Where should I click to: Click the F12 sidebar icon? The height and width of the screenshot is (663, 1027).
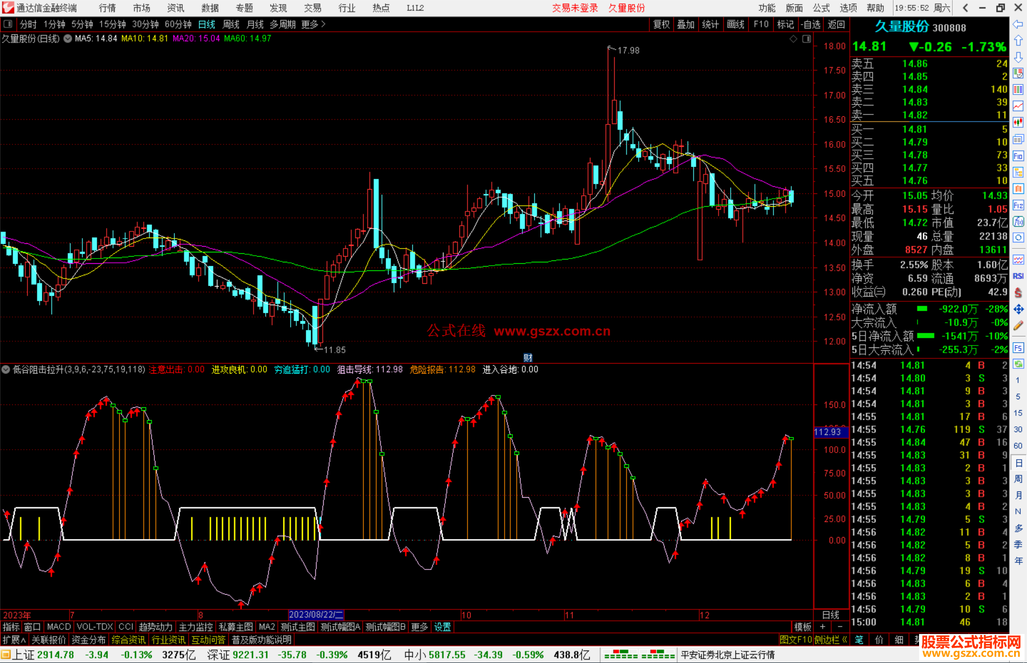click(x=1018, y=205)
